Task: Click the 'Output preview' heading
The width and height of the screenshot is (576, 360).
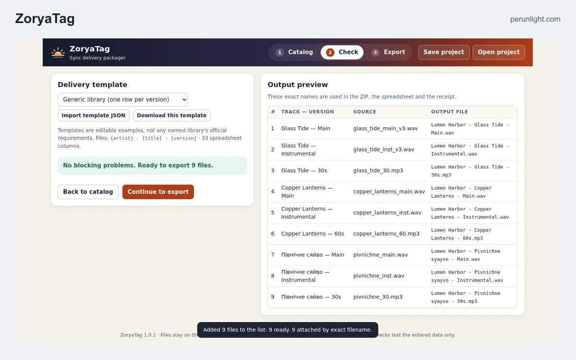Action: (298, 85)
